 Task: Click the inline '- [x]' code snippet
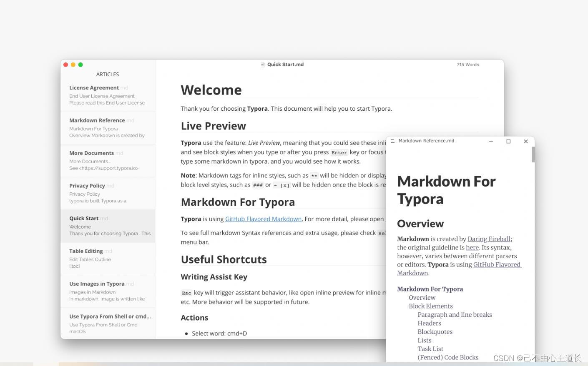click(281, 185)
